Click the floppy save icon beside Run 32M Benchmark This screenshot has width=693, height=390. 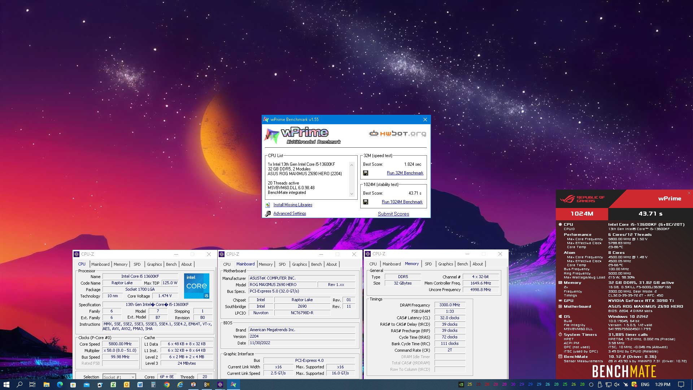(x=366, y=173)
